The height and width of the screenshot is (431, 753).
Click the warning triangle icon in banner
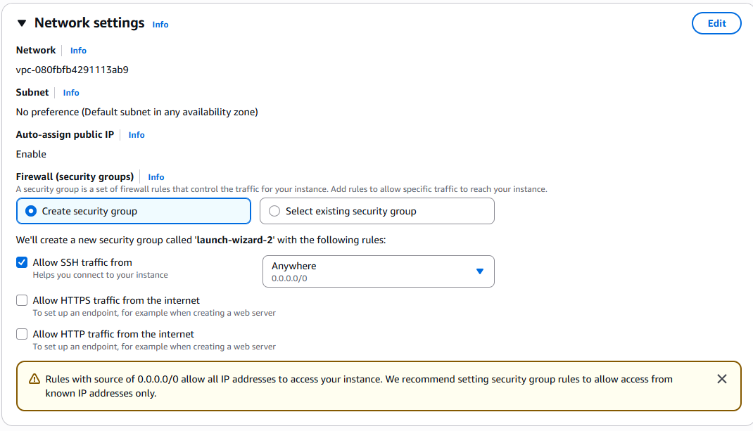click(x=34, y=379)
